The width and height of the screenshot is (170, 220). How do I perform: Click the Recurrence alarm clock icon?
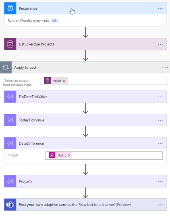click(10, 8)
